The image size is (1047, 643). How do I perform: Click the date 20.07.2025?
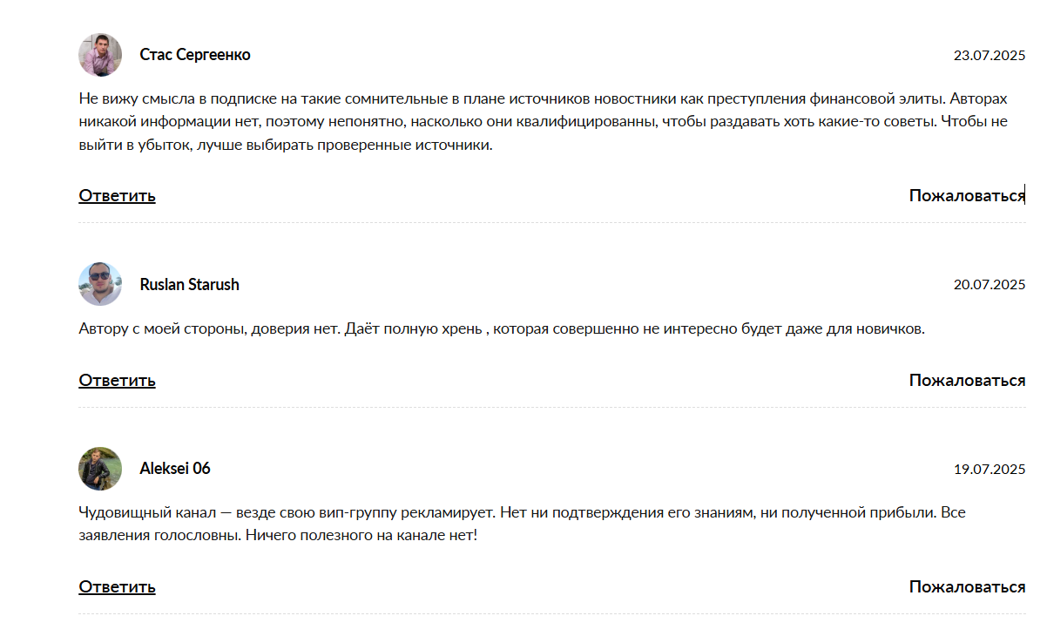[x=990, y=285]
